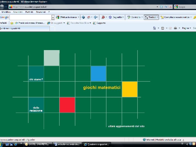
Task: Click show desktop quick launch icon
Action: (7, 144)
